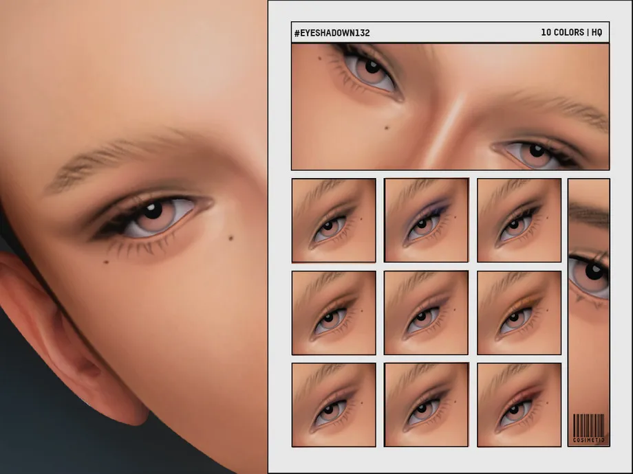Choose the first swatch in the bottom row
The width and height of the screenshot is (633, 474).
334,405
